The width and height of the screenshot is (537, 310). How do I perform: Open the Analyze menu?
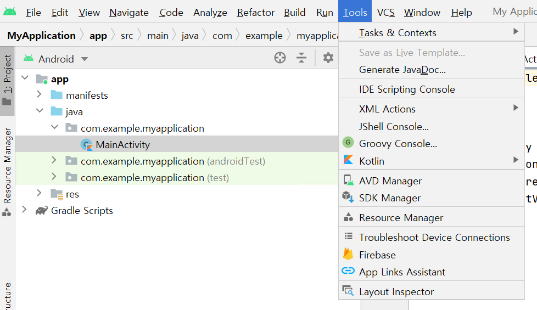(x=210, y=13)
